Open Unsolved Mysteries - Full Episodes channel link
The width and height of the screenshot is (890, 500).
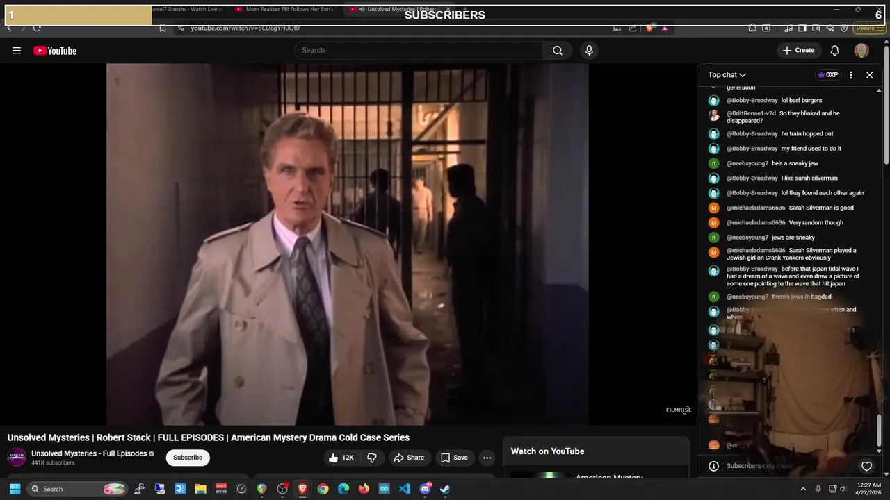tap(89, 453)
